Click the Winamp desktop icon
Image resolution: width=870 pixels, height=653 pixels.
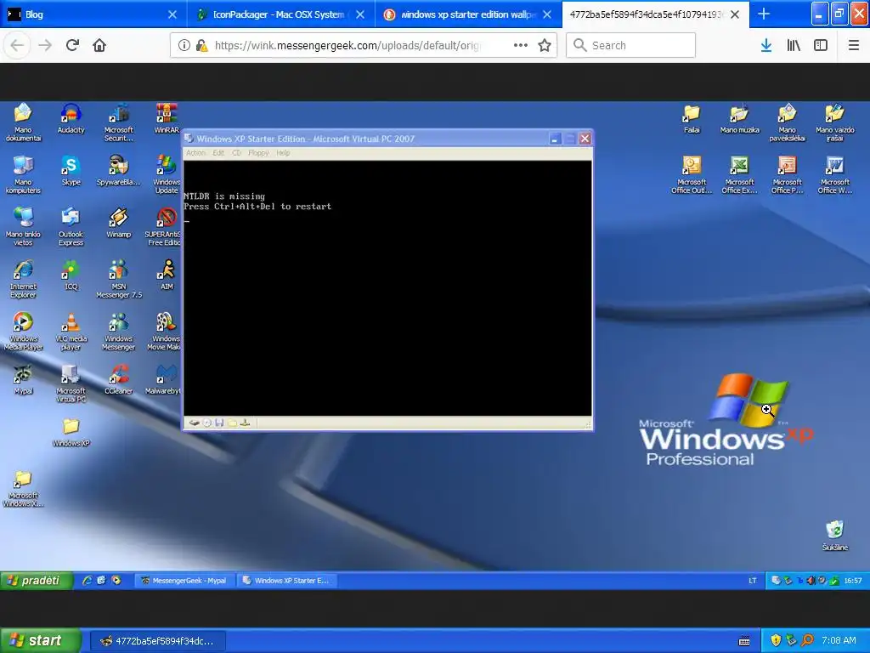119,223
